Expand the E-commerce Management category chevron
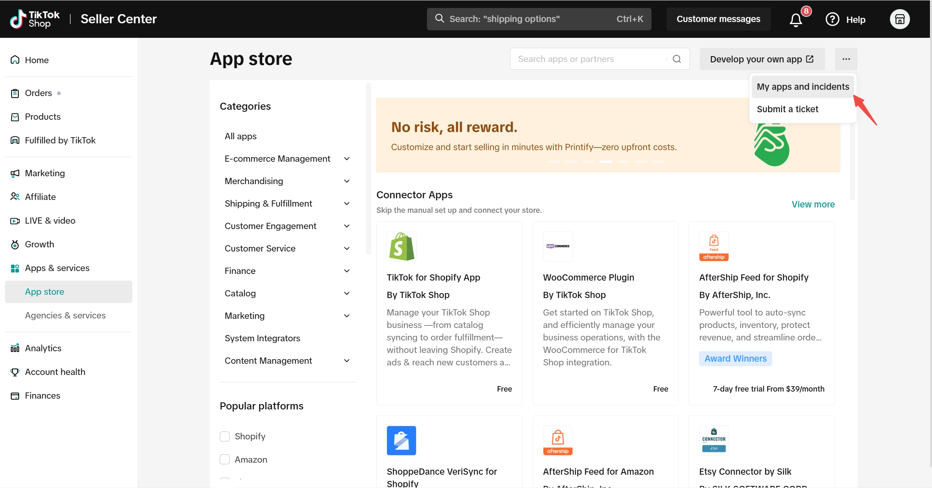932x488 pixels. click(347, 159)
